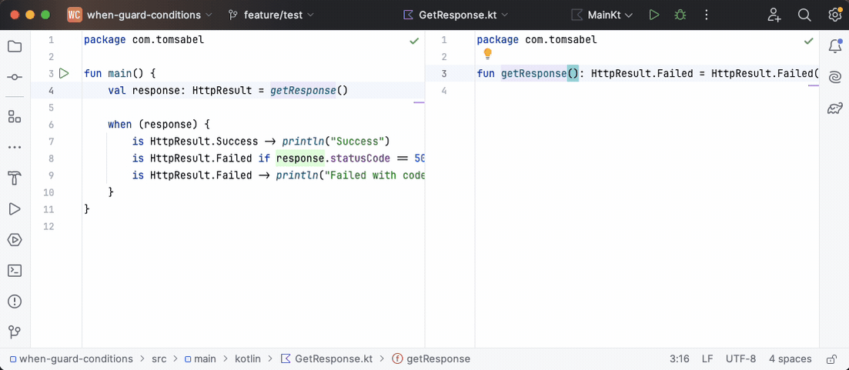The width and height of the screenshot is (849, 370).
Task: Open the Notifications bell panel
Action: point(835,46)
